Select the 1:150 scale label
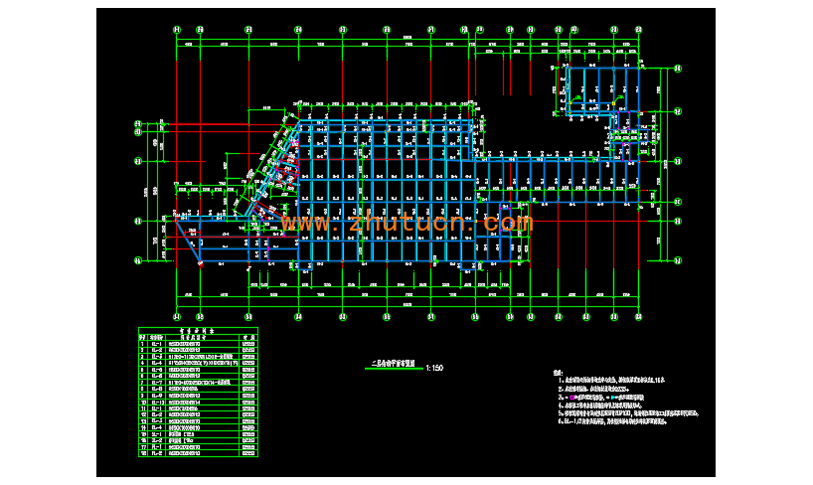 433,369
